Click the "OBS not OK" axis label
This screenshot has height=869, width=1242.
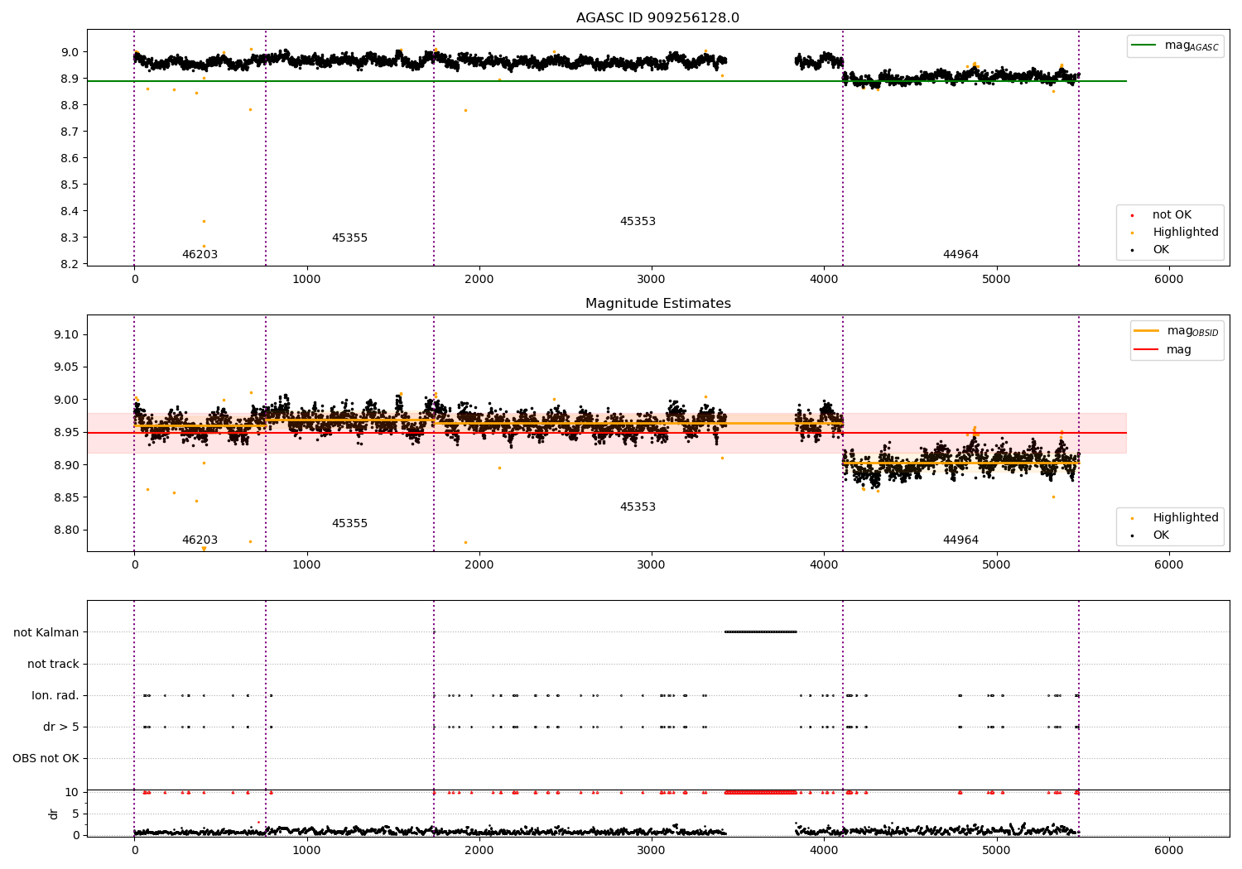(46, 758)
